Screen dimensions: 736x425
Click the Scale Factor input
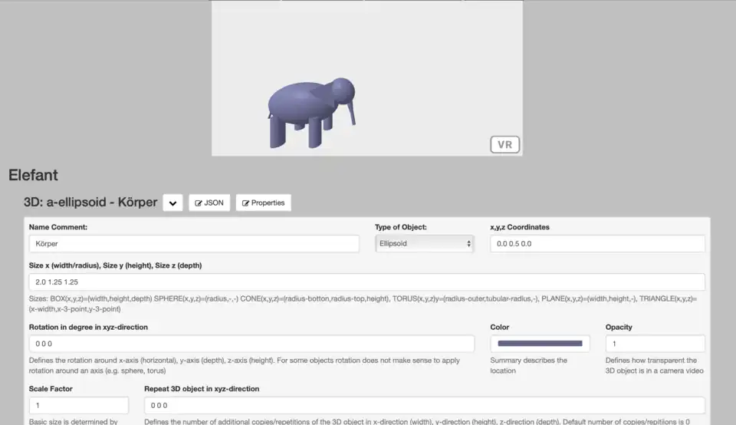pos(79,405)
